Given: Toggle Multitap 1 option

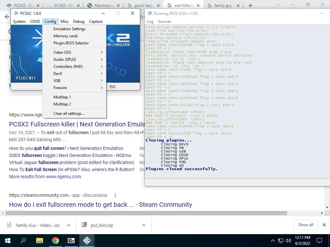Looking at the screenshot, I should pos(74,97).
